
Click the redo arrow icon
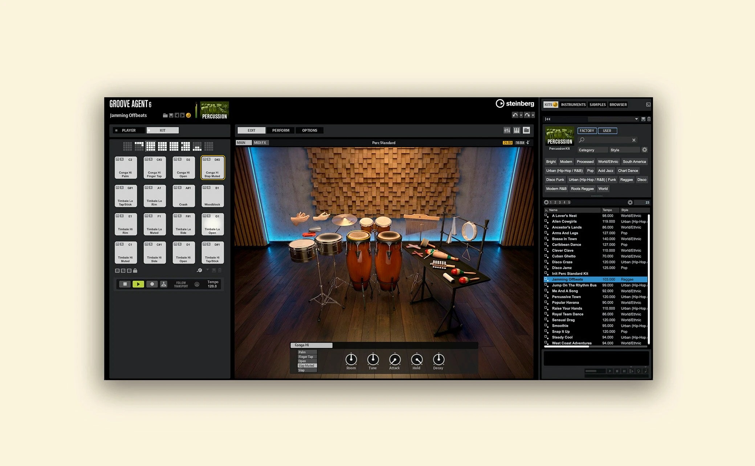click(x=527, y=115)
